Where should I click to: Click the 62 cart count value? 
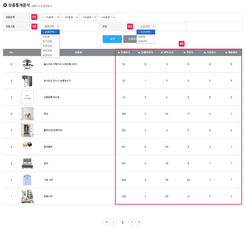tap(167, 114)
